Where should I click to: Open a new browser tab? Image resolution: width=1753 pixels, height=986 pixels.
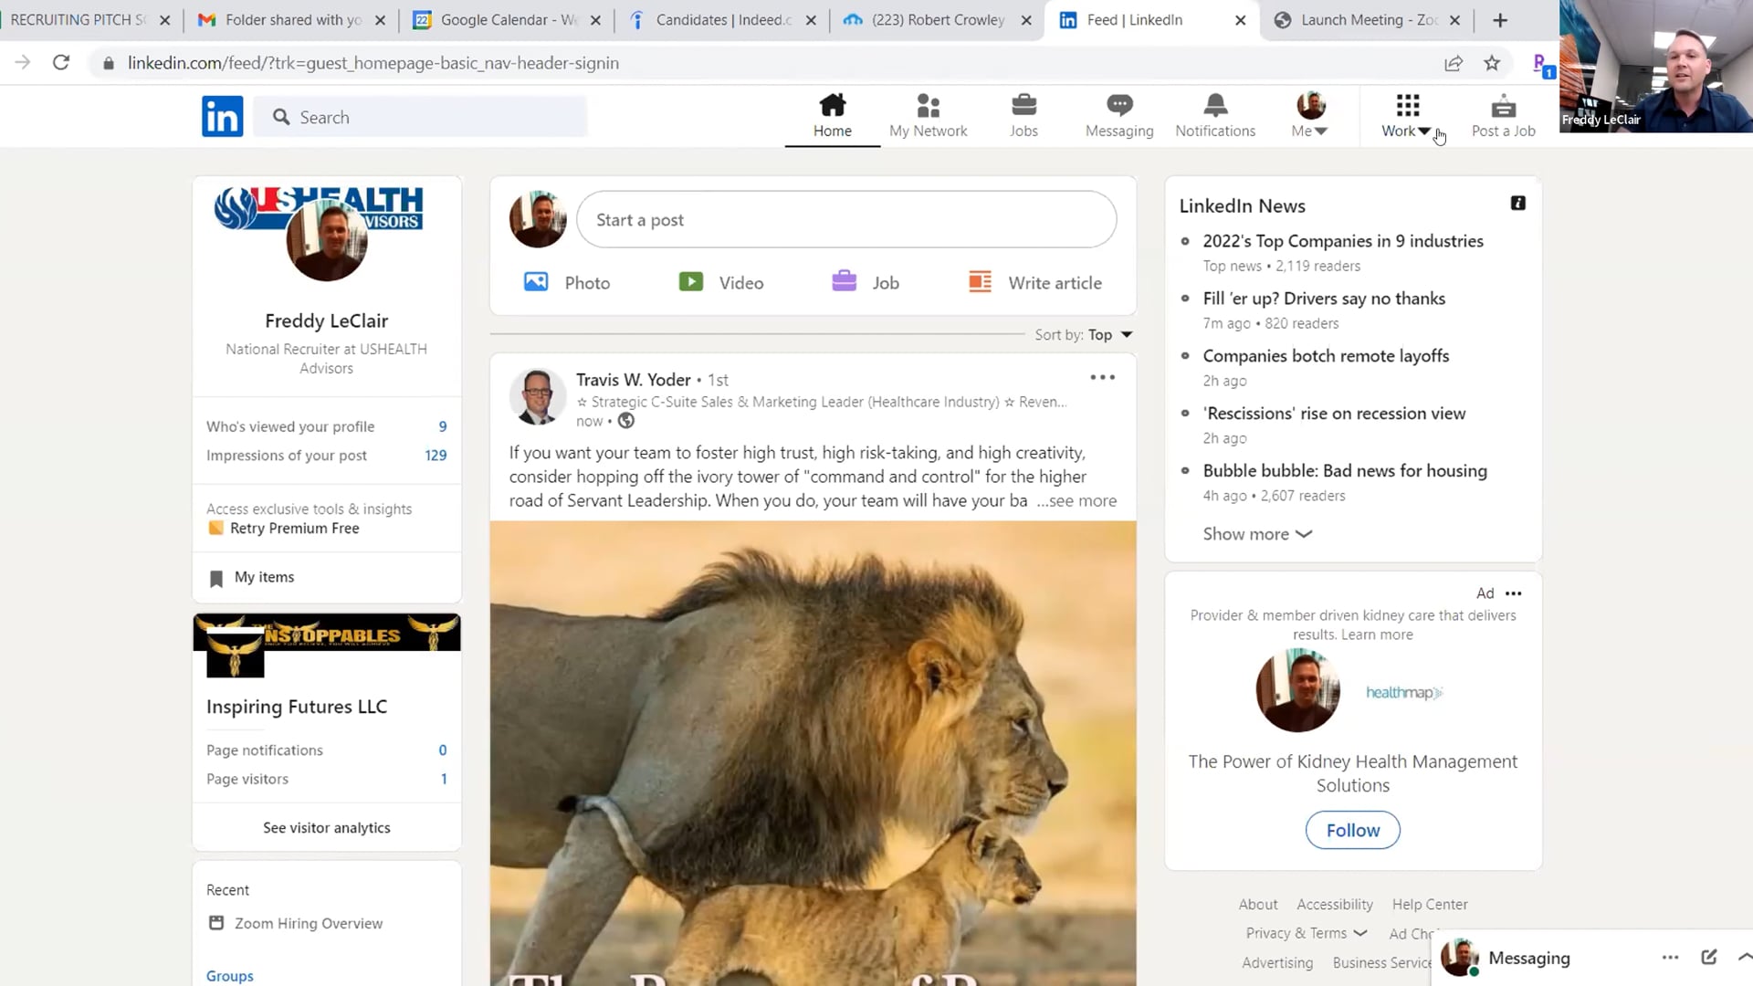click(x=1500, y=20)
